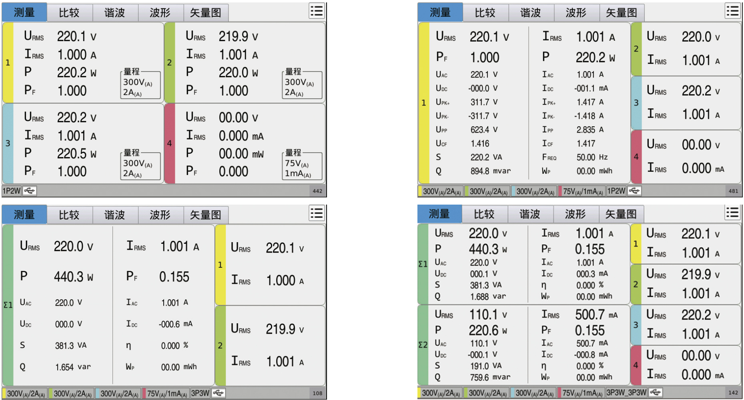The image size is (744, 400).
Task: Toggle the blue channel 3 badge on top-right screen
Action: click(636, 103)
